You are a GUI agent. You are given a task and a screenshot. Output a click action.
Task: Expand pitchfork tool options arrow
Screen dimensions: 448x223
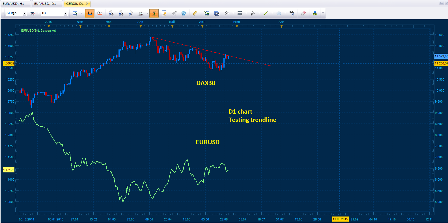(x=233, y=13)
